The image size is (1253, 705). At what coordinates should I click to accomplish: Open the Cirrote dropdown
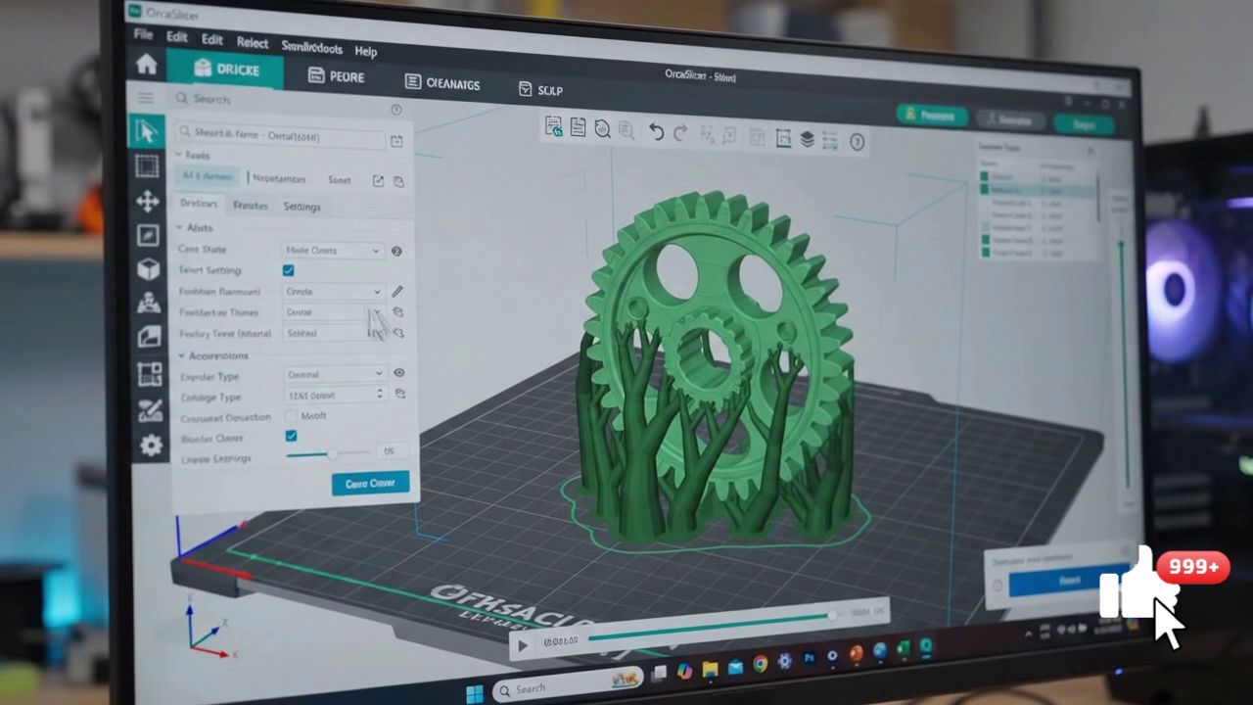click(333, 292)
